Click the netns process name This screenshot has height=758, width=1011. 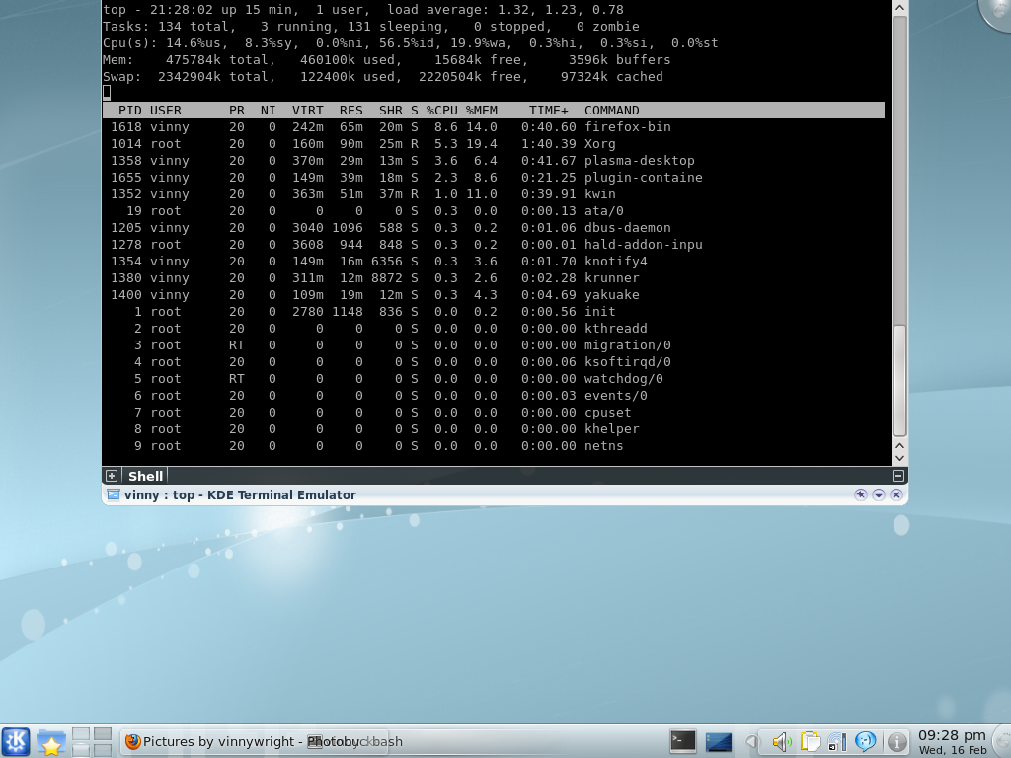tap(603, 445)
